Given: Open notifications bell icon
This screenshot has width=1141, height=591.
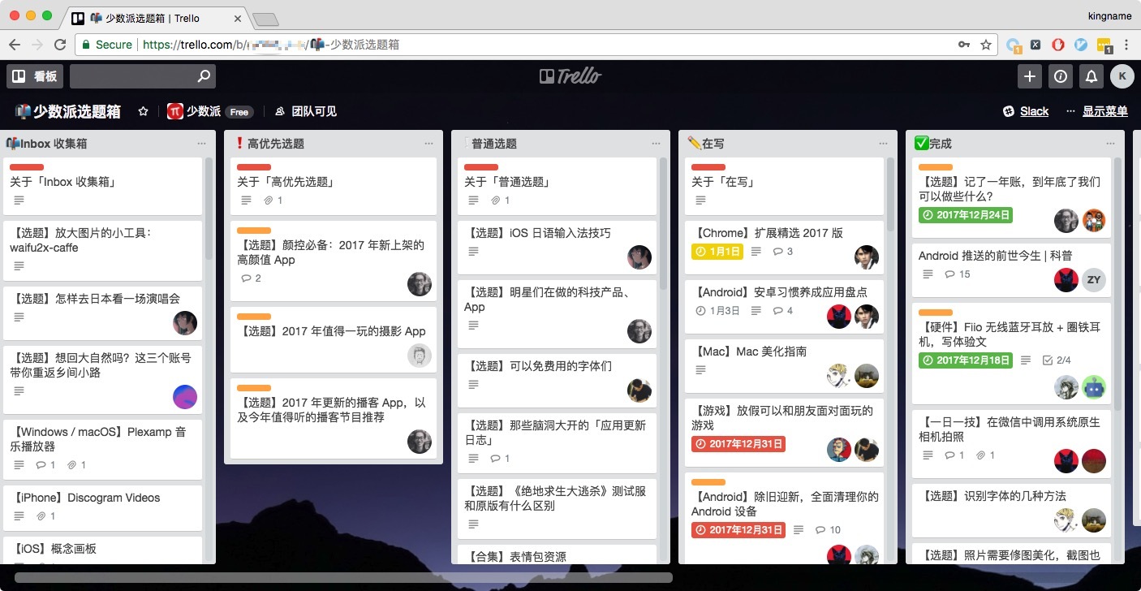Looking at the screenshot, I should [1091, 76].
